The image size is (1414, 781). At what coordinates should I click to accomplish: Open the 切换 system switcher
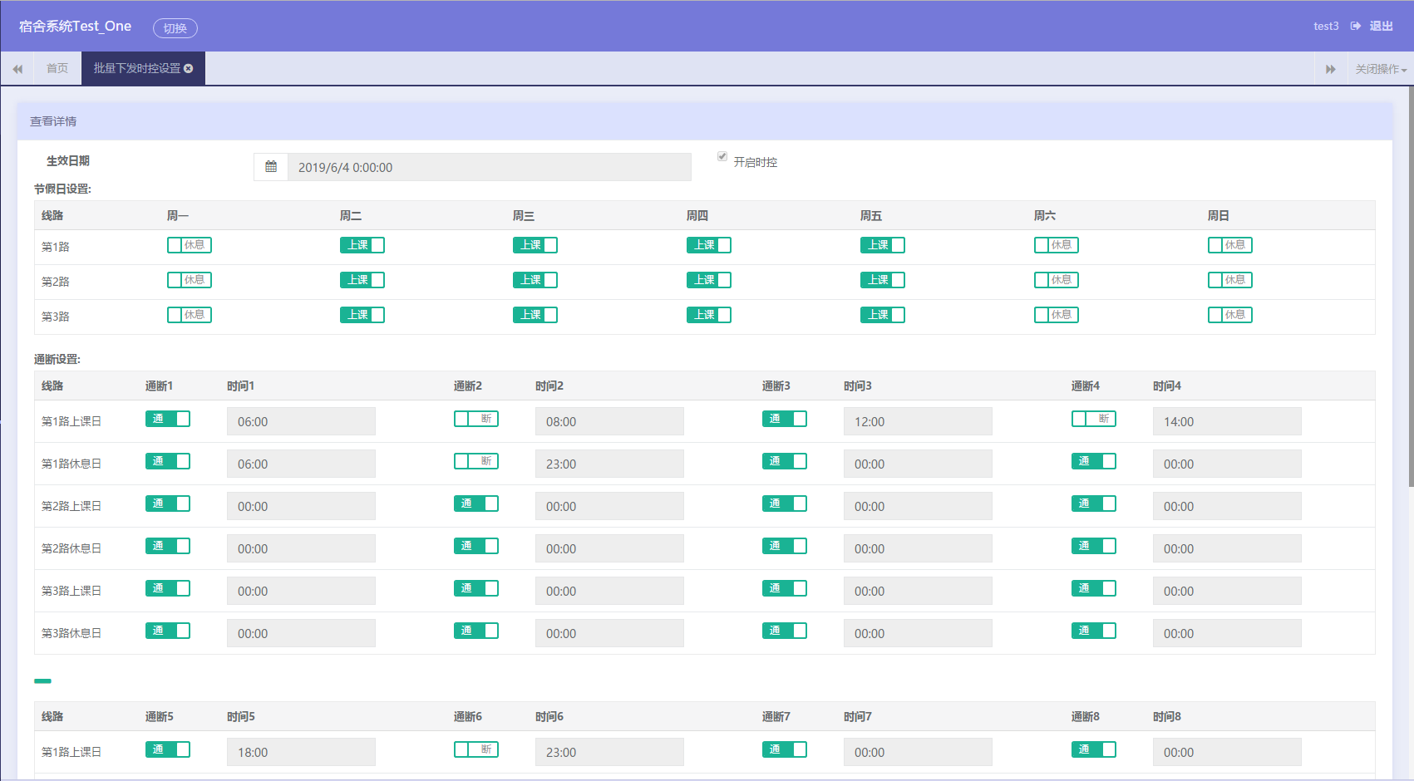click(x=175, y=28)
